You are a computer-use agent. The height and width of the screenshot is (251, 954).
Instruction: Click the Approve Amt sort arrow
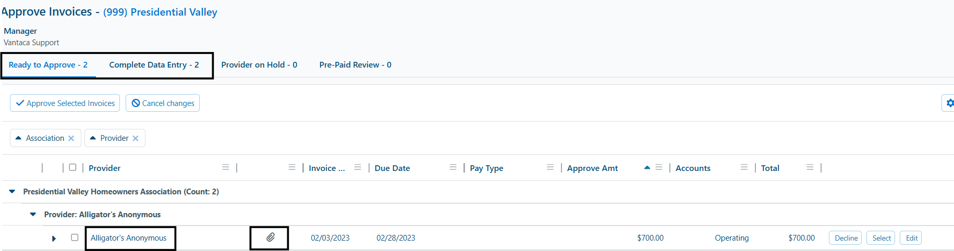click(x=647, y=167)
